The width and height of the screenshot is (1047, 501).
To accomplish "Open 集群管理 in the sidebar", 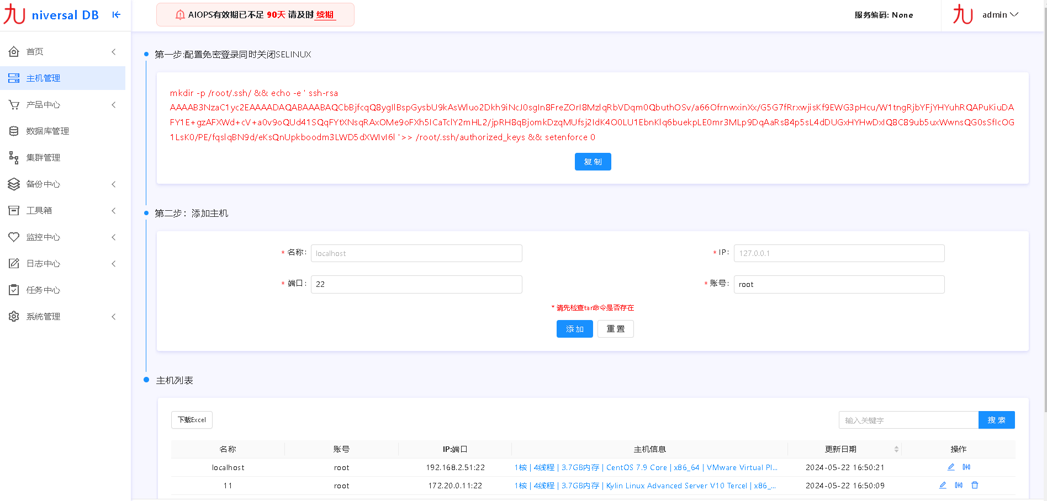I will pyautogui.click(x=43, y=158).
